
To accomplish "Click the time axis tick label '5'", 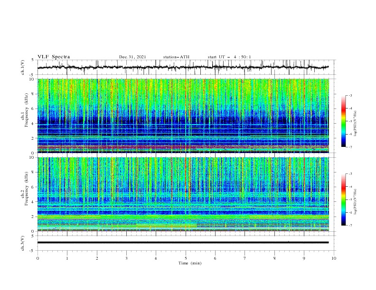I will 186,258.
